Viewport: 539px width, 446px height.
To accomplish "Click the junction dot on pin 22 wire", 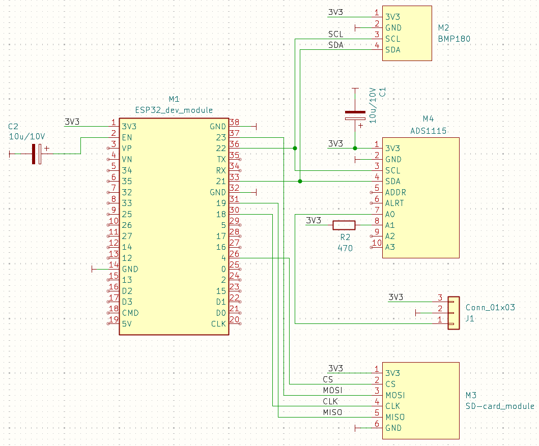I will (x=295, y=148).
